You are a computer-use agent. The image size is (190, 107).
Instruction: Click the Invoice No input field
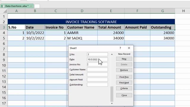pyautogui.click(x=97, y=64)
